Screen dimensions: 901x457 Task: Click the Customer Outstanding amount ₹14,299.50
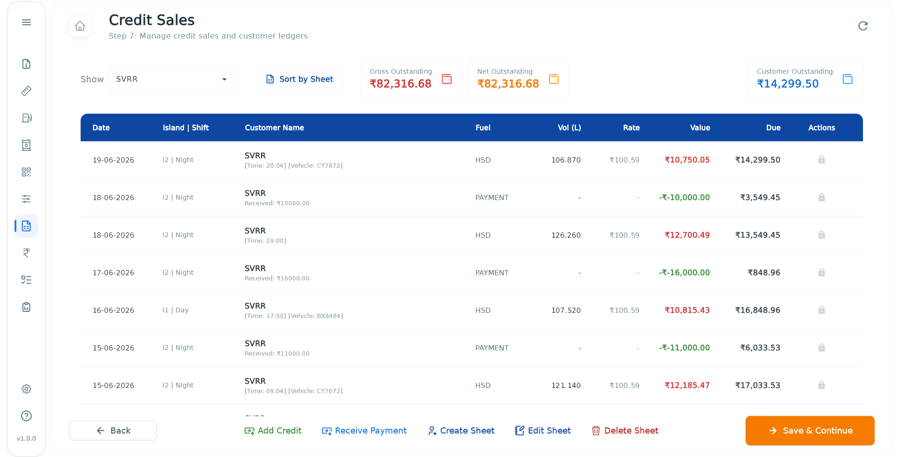click(x=788, y=84)
